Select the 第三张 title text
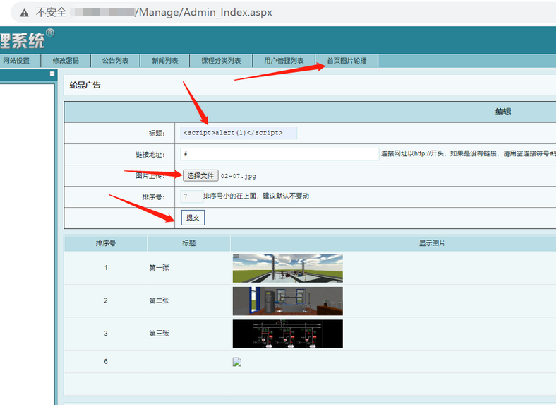 pyautogui.click(x=159, y=334)
